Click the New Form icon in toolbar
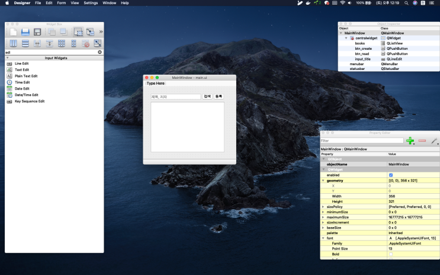This screenshot has width=440, height=275. (13, 32)
